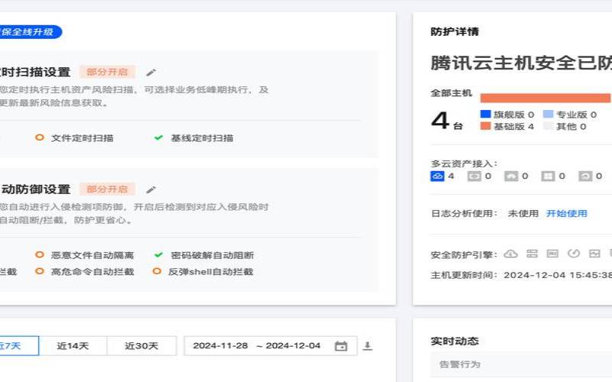Select the gray grid-shaped cloud provider icon
612x382 pixels.
[x=548, y=176]
